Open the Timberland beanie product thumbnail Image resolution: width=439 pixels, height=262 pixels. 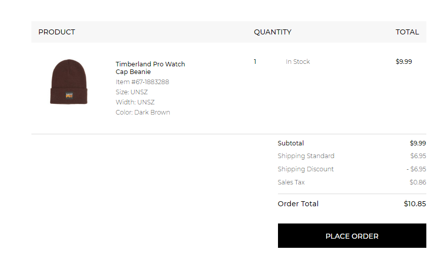tap(69, 82)
